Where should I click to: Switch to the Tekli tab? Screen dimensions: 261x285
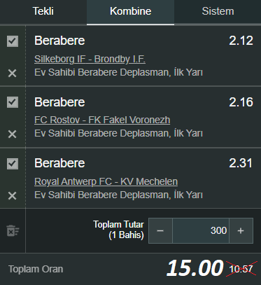click(x=43, y=11)
